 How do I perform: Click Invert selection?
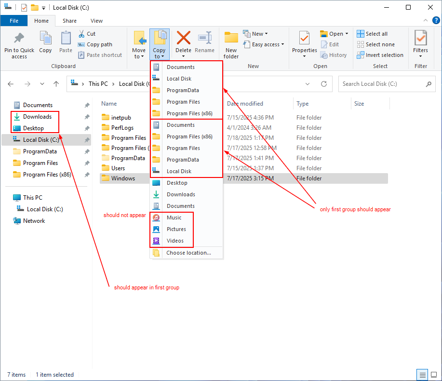pyautogui.click(x=380, y=54)
